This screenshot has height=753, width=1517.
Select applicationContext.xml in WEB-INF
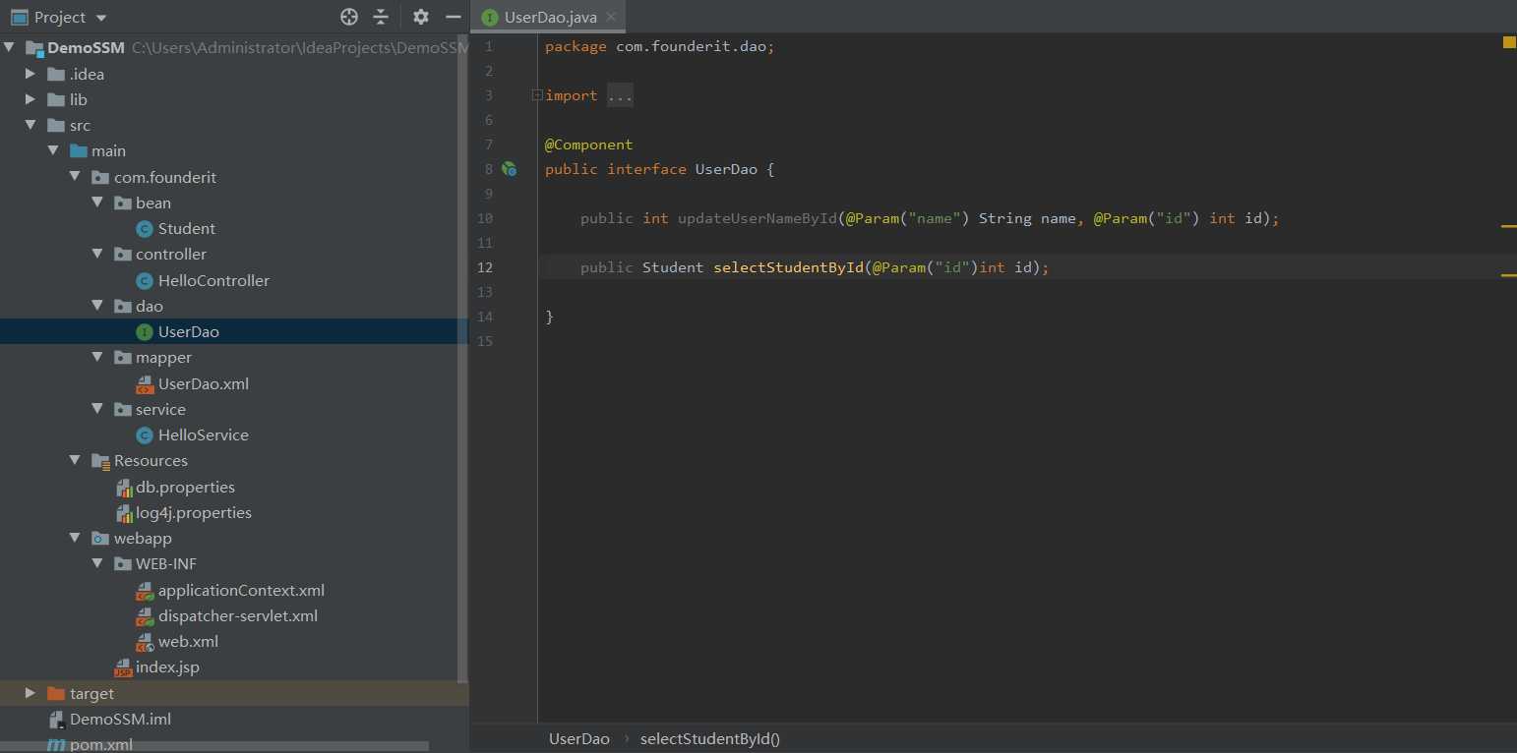pyautogui.click(x=241, y=590)
